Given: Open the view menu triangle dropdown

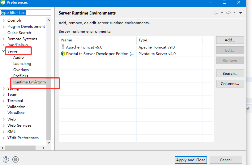Looking at the screenshot, I should click(241, 13).
